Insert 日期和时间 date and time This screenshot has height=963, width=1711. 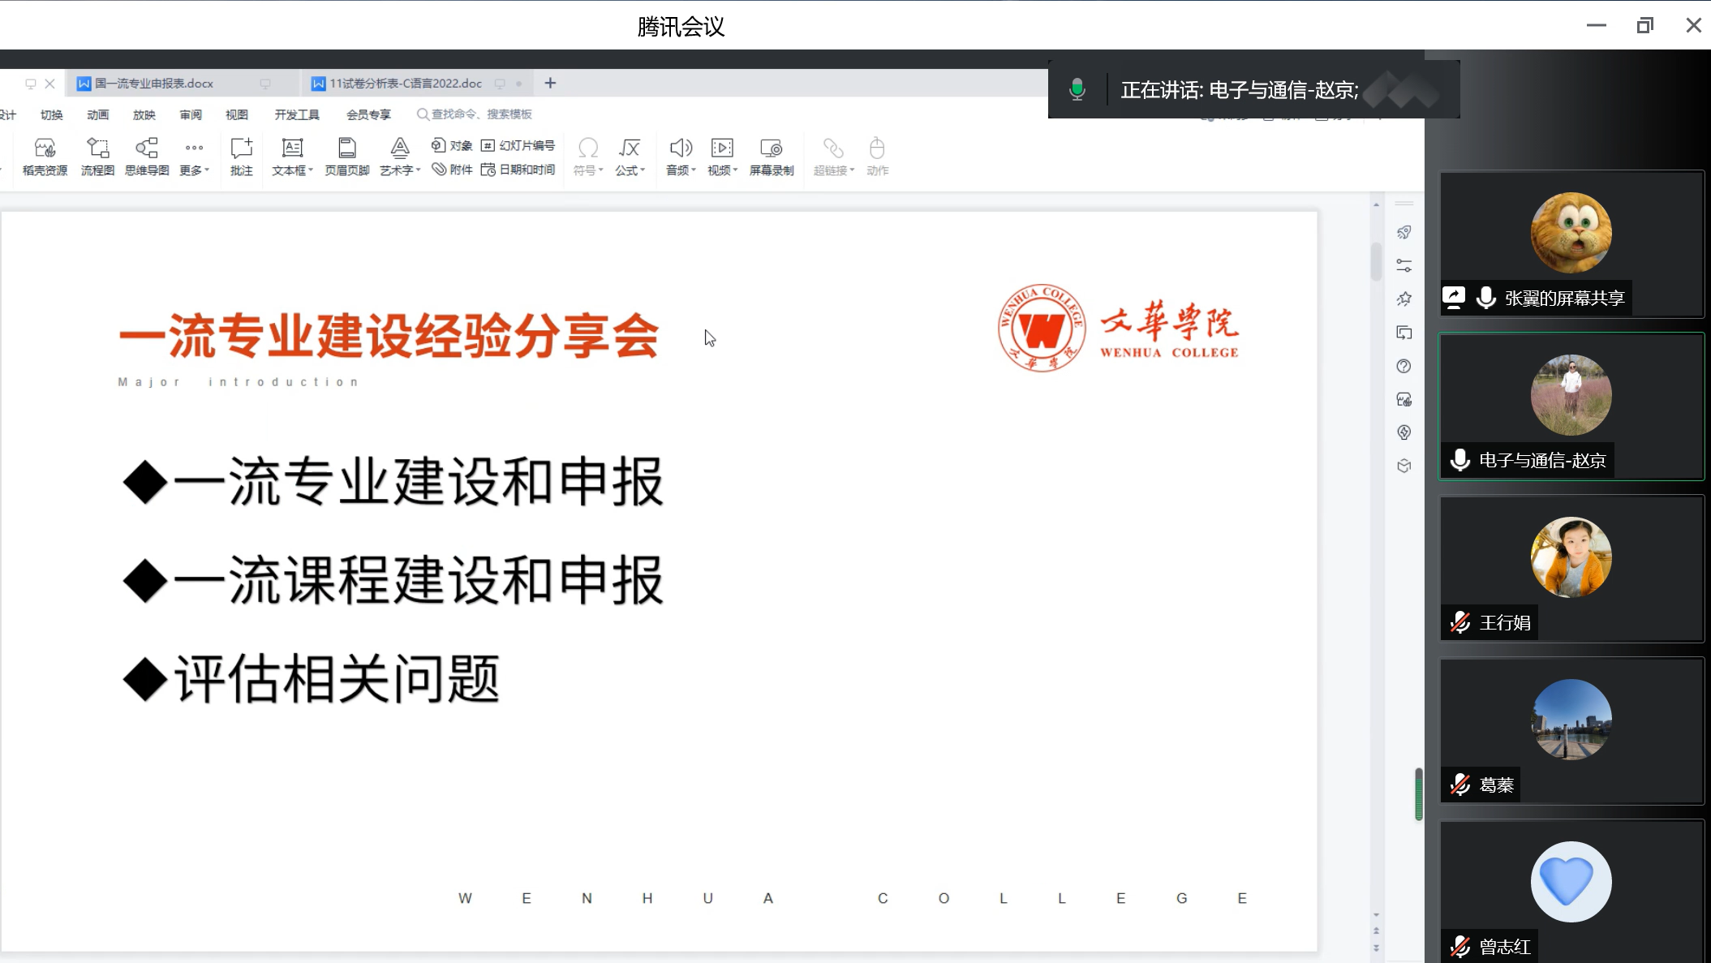518,170
